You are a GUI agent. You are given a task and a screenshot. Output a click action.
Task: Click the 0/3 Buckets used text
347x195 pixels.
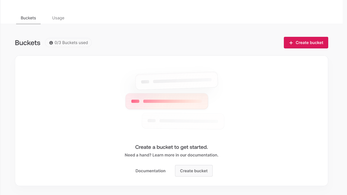(71, 43)
